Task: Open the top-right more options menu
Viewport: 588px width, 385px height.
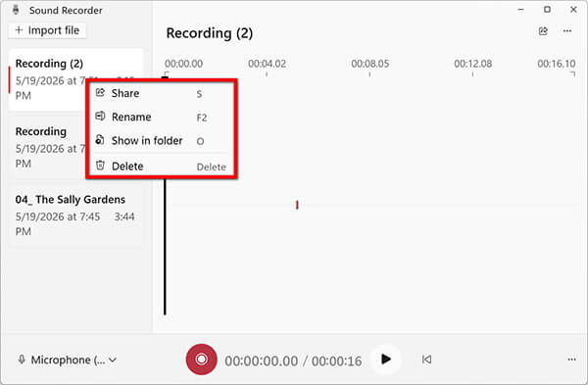Action: 567,31
